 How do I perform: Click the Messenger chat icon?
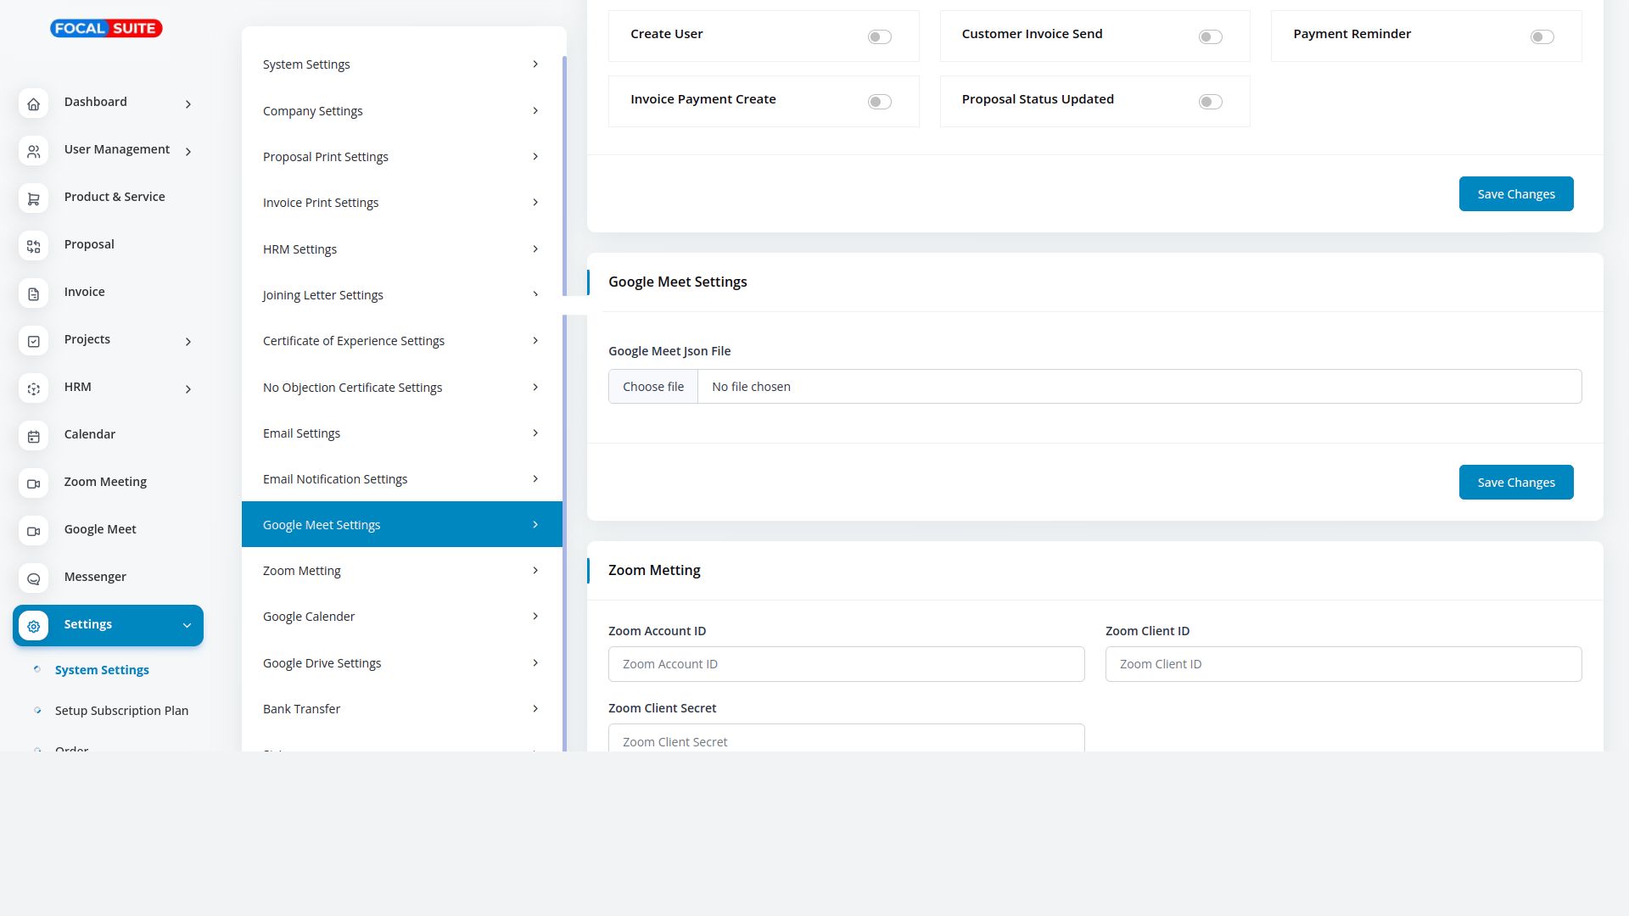[x=33, y=578]
